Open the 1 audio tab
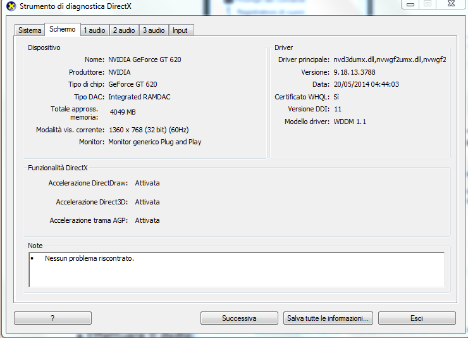The image size is (468, 338). tap(94, 30)
